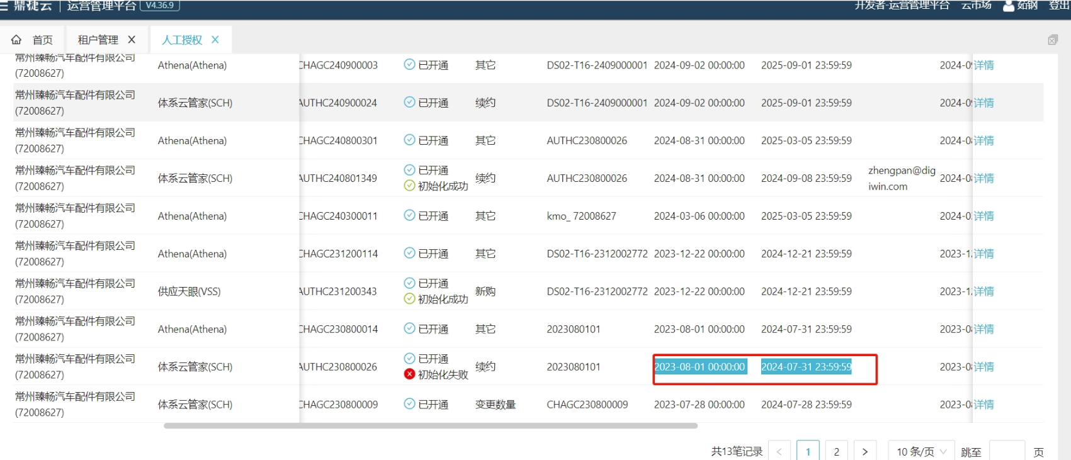Screen dimensions: 1071x460
Task: Click highlighted start date 2023-08-01 00:00:00
Action: click(x=700, y=367)
